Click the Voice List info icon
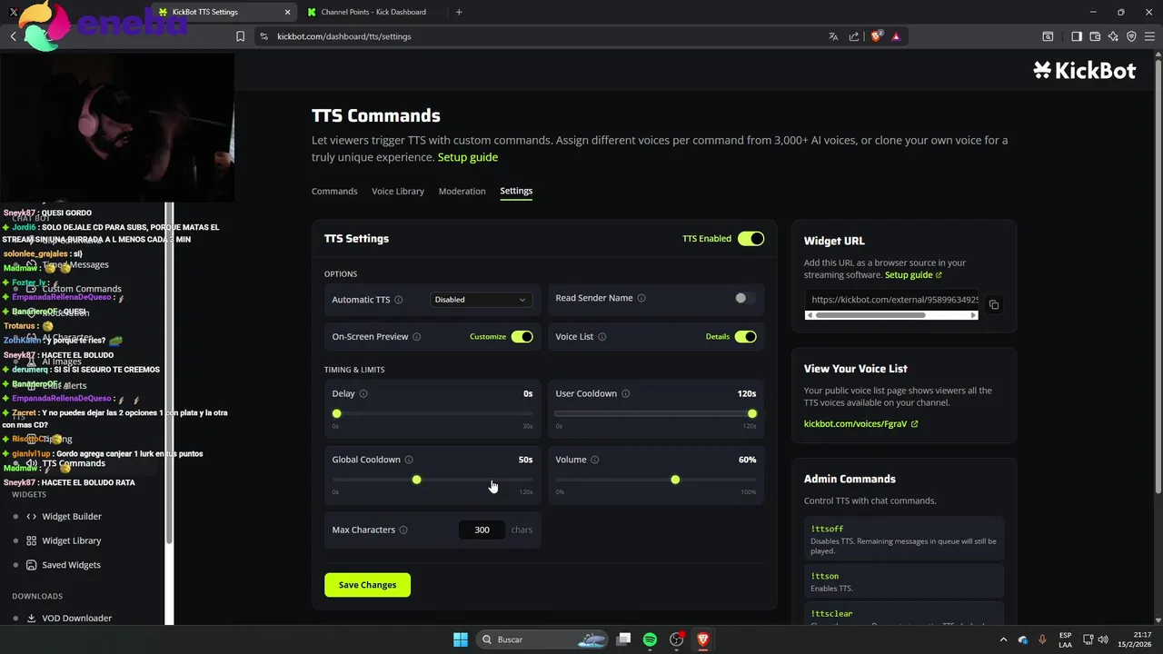Viewport: 1163px width, 654px height. (602, 337)
